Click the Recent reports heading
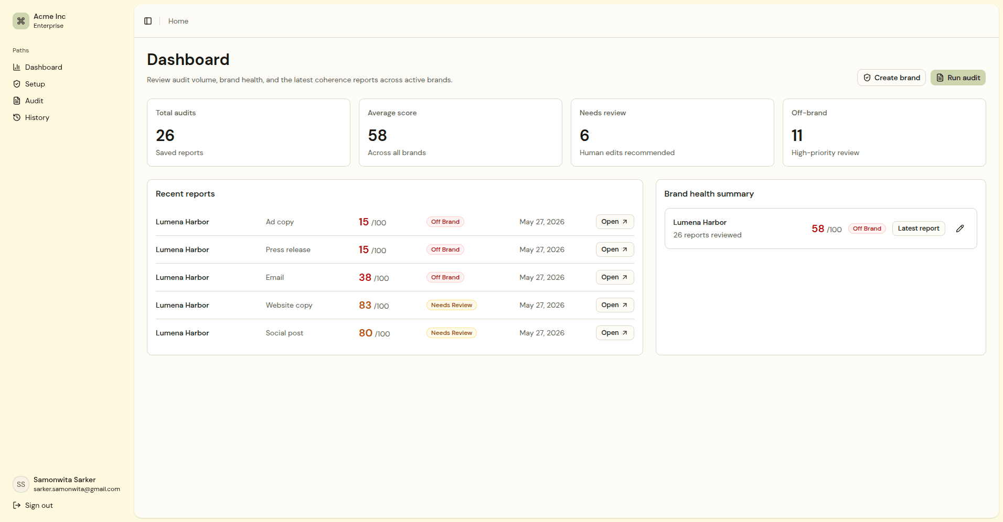Viewport: 1003px width, 522px height. click(185, 194)
